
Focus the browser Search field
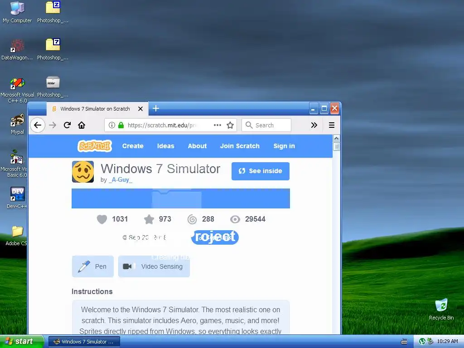(x=266, y=125)
